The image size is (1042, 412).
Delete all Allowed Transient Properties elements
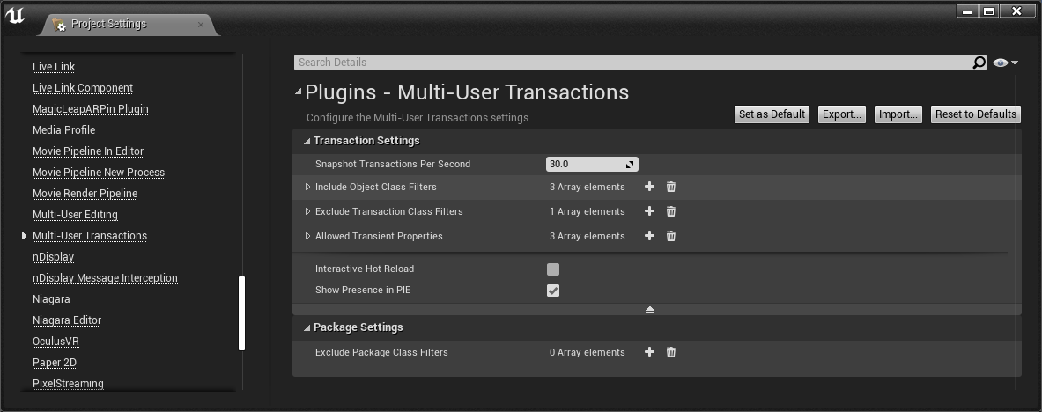click(671, 236)
